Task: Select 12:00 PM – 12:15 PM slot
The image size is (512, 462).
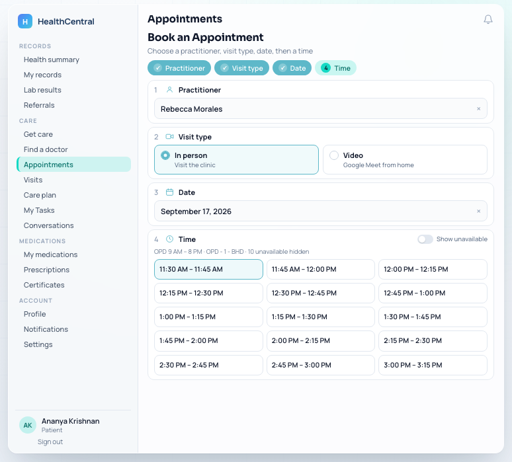Action: 433,269
